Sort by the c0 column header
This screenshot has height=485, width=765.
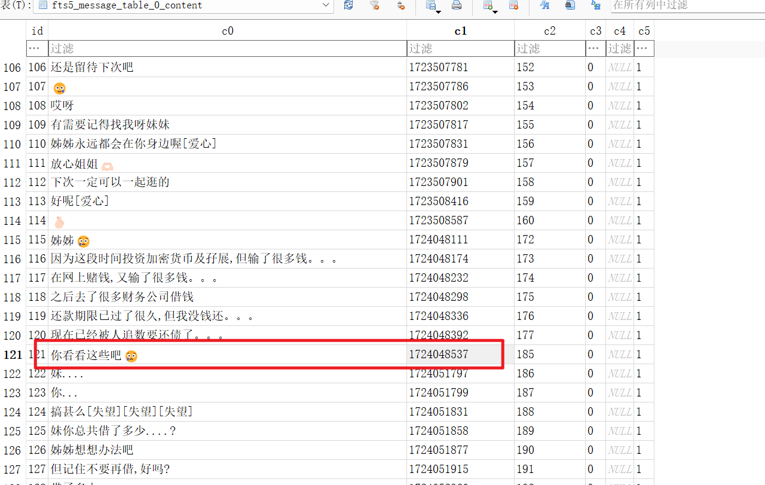coord(227,31)
